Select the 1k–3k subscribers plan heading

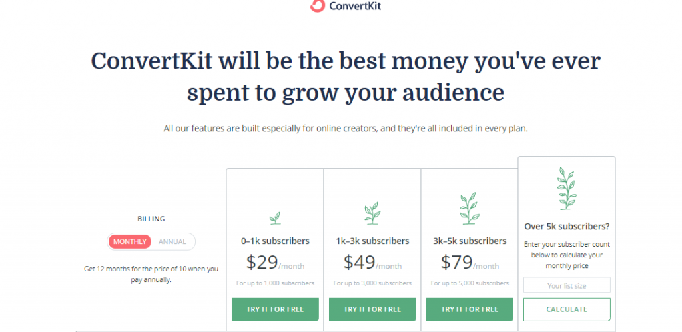pos(372,241)
